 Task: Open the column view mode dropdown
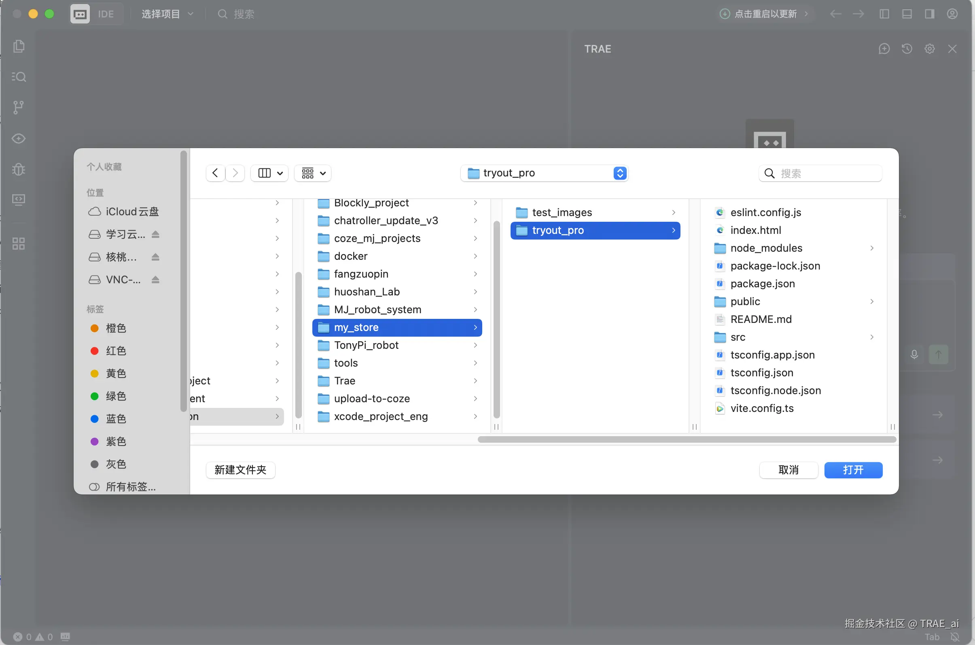pos(270,173)
